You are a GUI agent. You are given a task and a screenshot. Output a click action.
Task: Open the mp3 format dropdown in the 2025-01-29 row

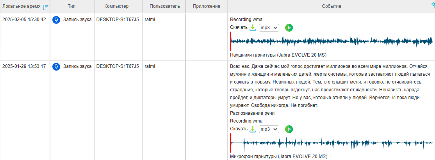coord(269,129)
